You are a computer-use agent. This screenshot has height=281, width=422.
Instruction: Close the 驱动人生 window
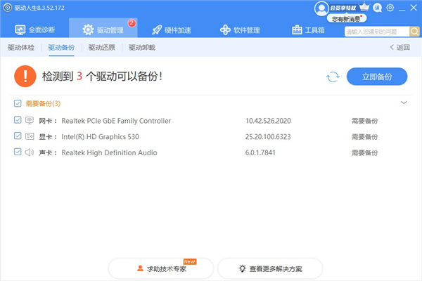coord(414,8)
